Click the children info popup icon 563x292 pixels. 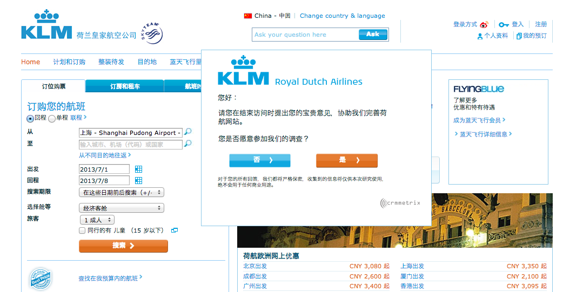click(175, 230)
